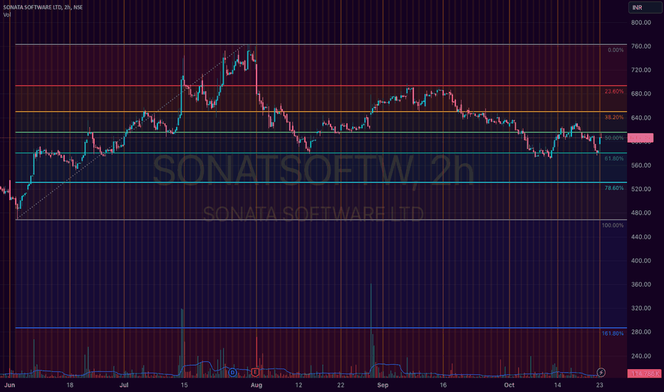This screenshot has height=392, width=664.
Task: Click the blue dividend D marker
Action: point(232,373)
